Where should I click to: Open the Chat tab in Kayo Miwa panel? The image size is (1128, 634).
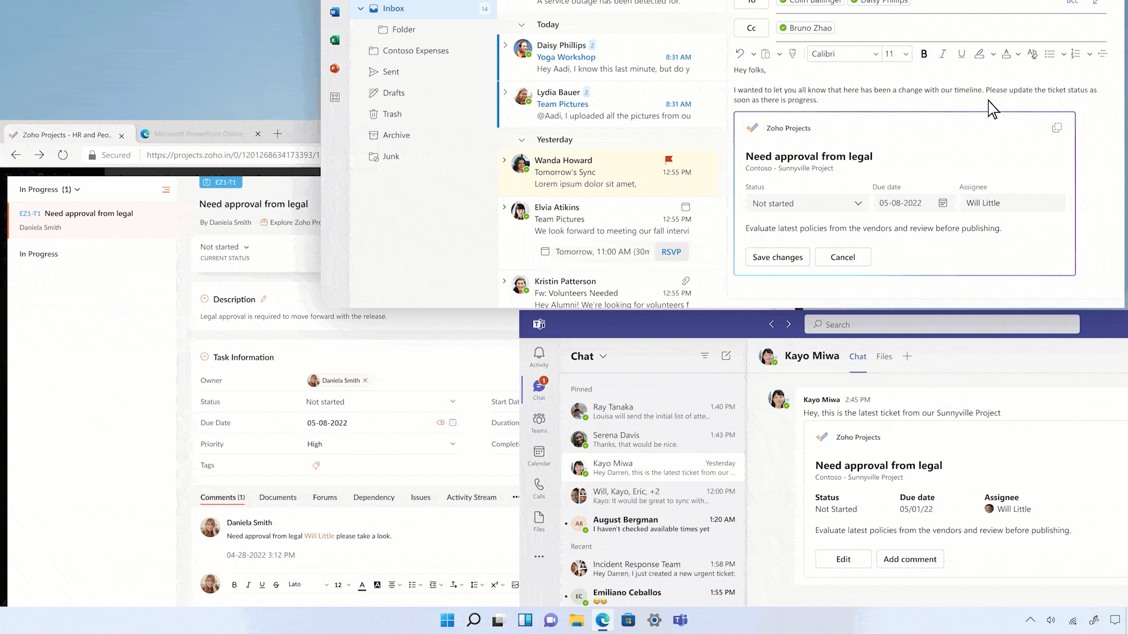click(858, 356)
